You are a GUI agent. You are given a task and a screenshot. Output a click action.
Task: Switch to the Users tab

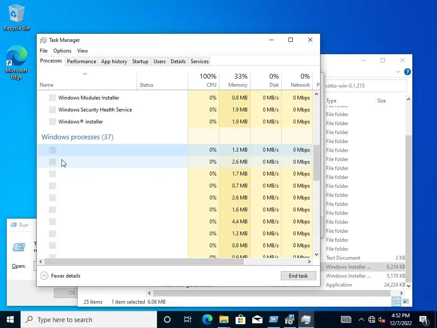click(x=160, y=61)
